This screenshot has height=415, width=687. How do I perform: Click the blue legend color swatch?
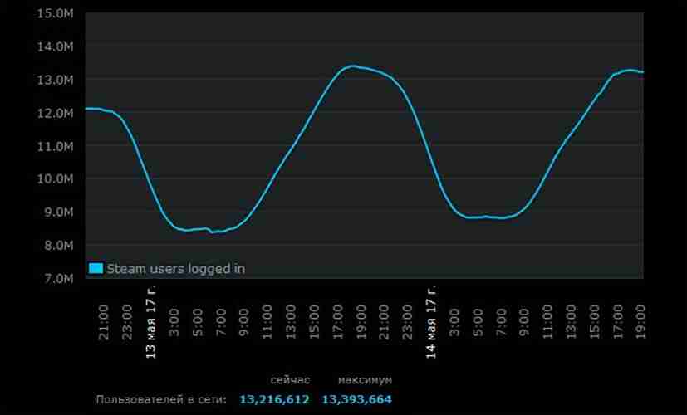point(96,268)
